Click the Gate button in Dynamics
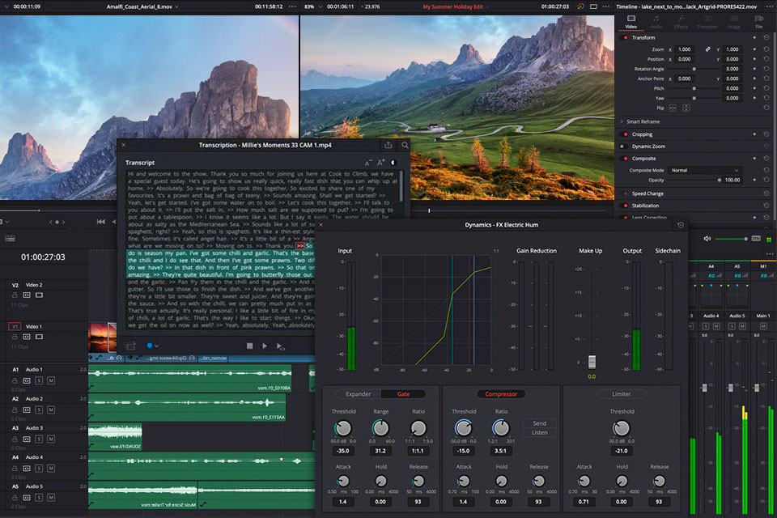777x518 pixels. click(x=403, y=394)
